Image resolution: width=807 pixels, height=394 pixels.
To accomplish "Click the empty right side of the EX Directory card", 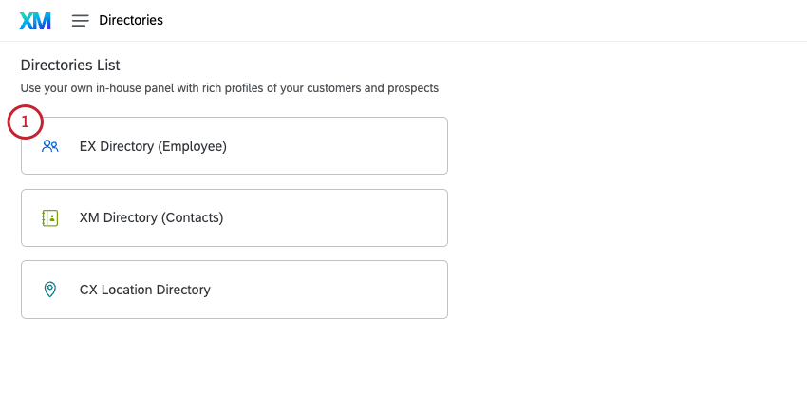I will (361, 146).
